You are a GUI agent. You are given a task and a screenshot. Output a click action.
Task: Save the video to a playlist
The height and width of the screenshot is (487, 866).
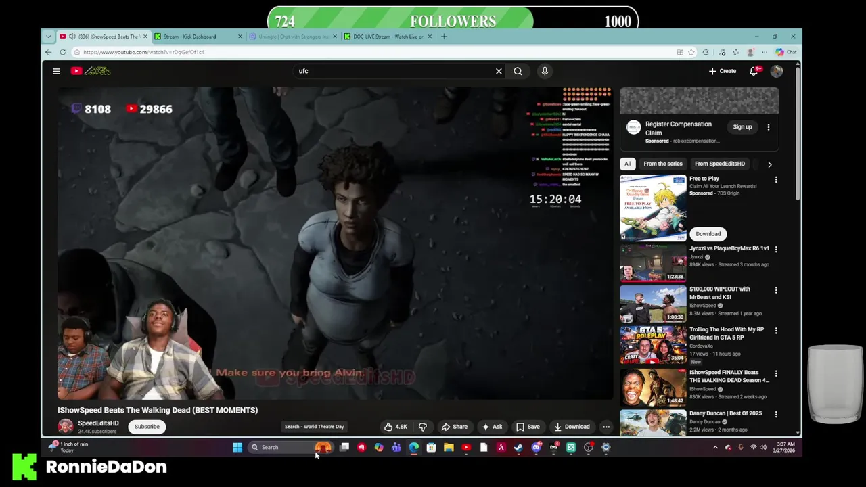point(528,427)
